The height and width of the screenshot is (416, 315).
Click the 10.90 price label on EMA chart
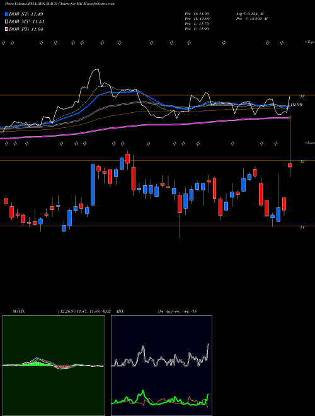click(297, 105)
